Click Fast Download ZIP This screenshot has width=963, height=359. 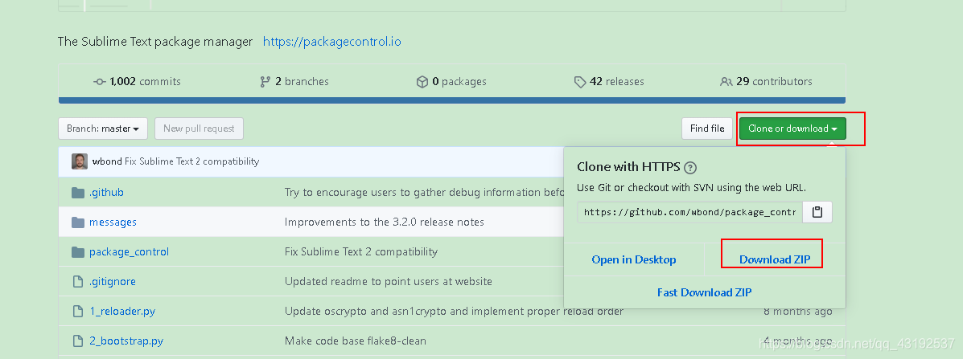pos(705,292)
